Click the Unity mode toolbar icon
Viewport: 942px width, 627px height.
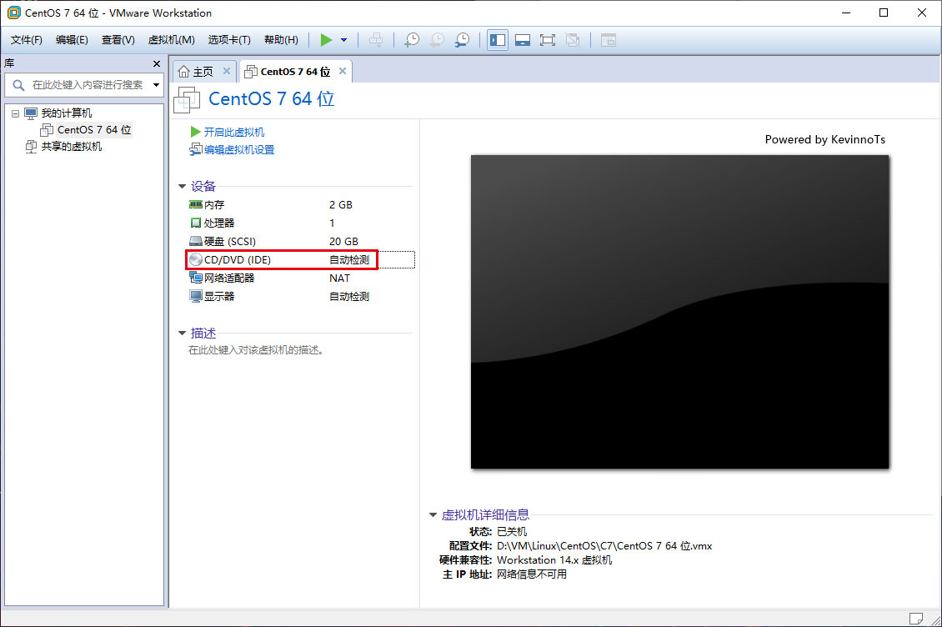tap(573, 40)
